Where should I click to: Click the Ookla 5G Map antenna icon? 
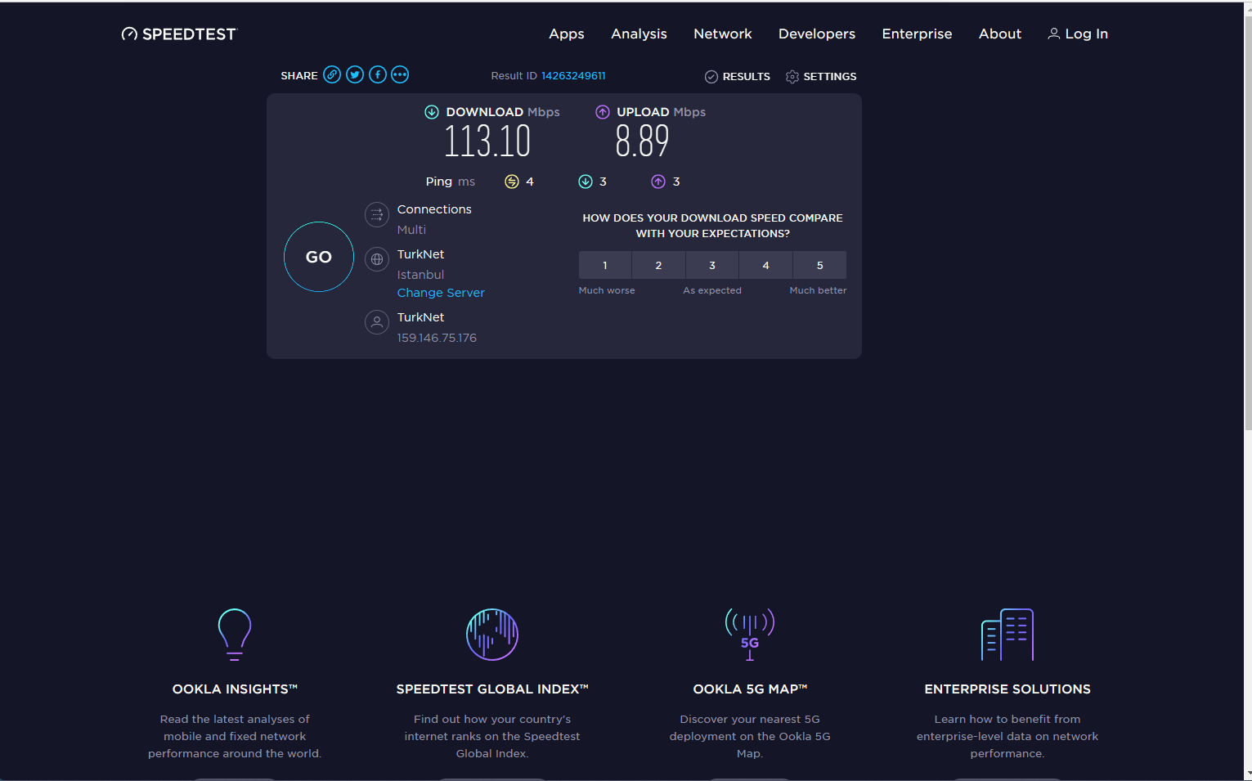coord(750,635)
